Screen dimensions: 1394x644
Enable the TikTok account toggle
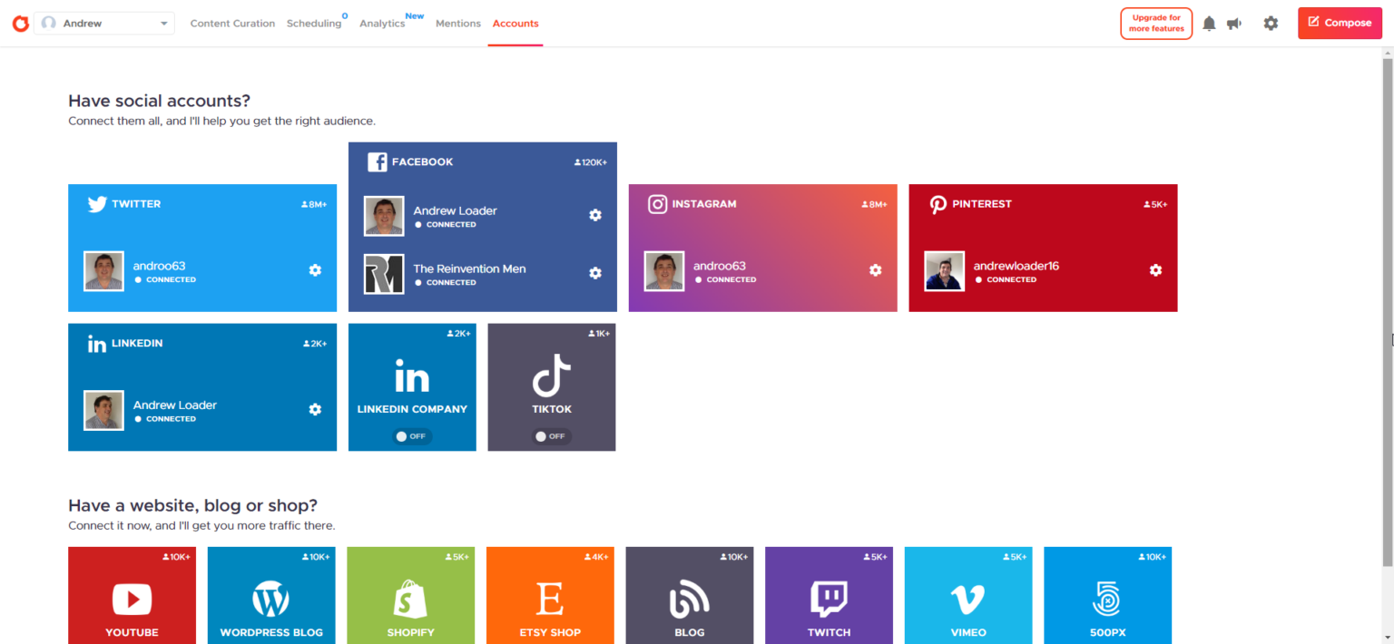(551, 435)
